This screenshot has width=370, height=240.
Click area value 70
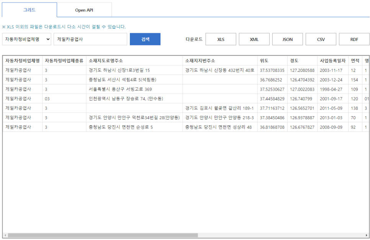[353, 118]
